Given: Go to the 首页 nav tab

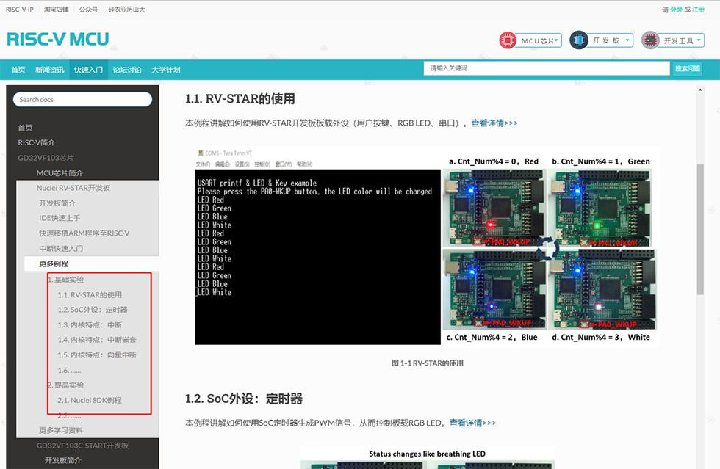Looking at the screenshot, I should [18, 70].
